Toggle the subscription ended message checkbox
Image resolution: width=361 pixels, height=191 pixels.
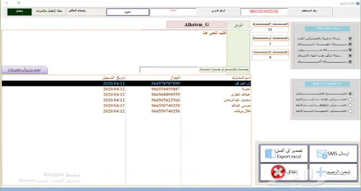tap(350, 44)
